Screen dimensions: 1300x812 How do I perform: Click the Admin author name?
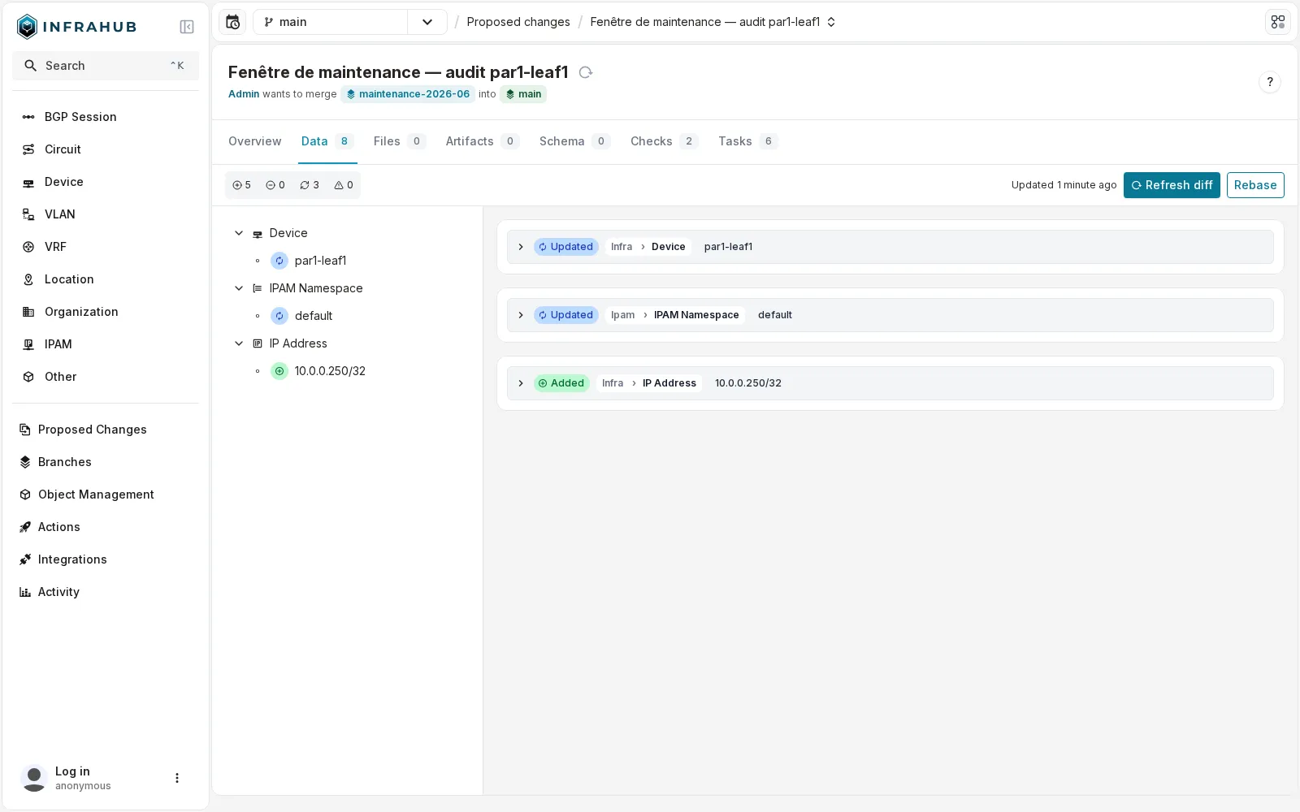244,94
